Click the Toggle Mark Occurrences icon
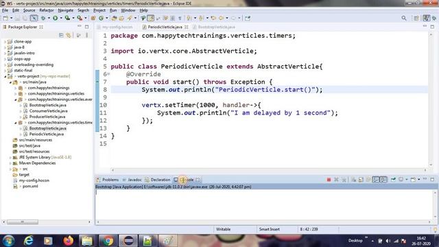439x247 pixels. point(151,19)
